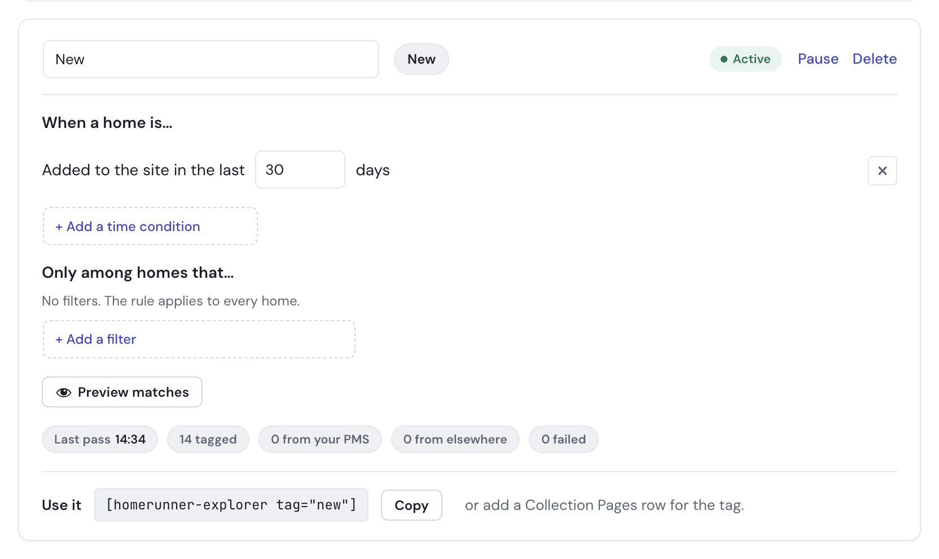Add a filter to the rule
This screenshot has height=559, width=939.
[199, 339]
